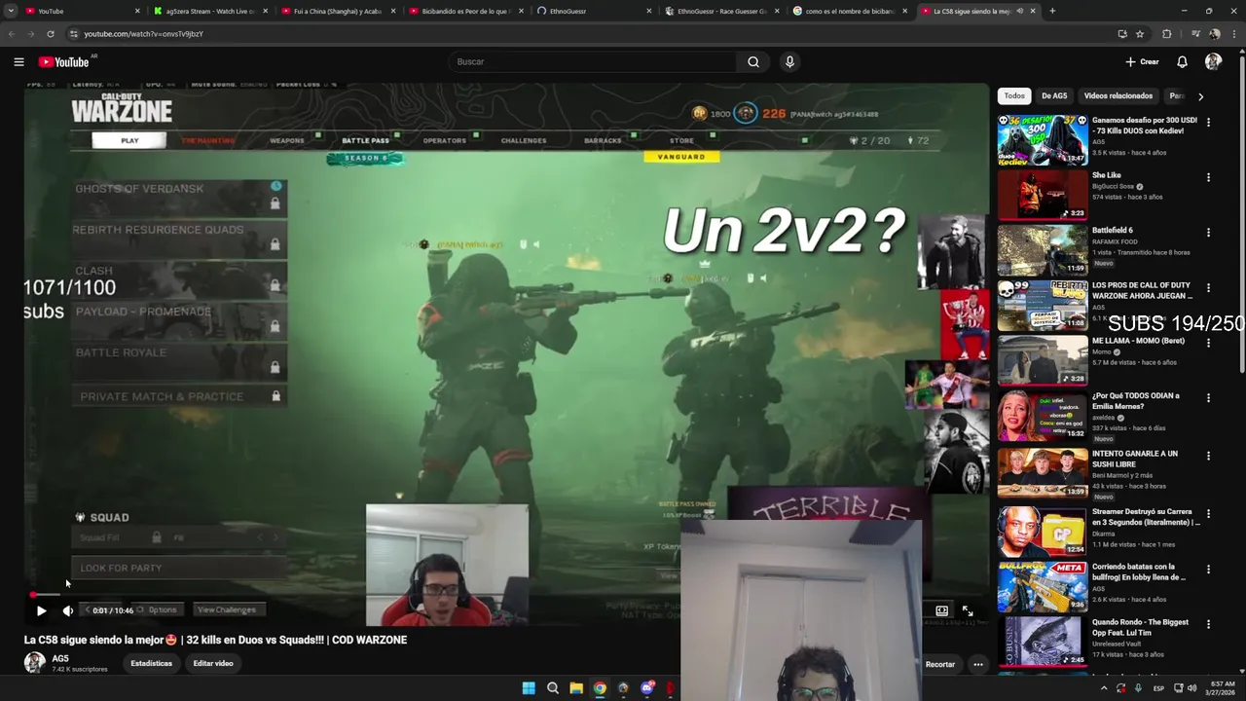Switch to the Fui a China (Shanghai) tab
Viewport: 1246px width, 701px height.
point(337,11)
